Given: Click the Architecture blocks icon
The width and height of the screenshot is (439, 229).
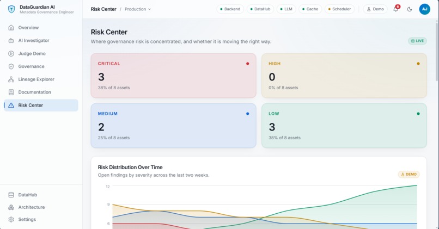Looking at the screenshot, I should (x=11, y=207).
